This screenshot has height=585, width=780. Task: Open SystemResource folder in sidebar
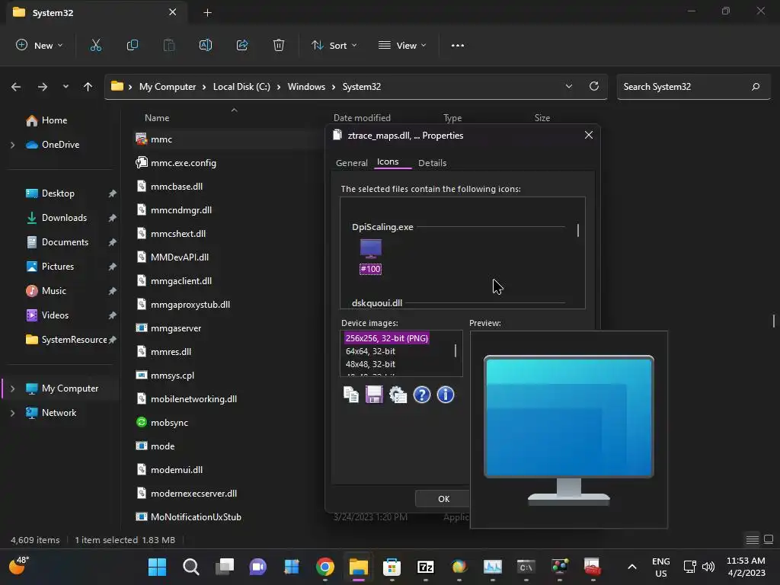pos(67,340)
